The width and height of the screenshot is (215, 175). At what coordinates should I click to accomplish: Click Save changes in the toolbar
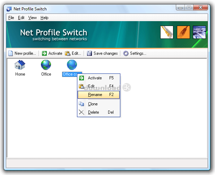click(x=102, y=53)
